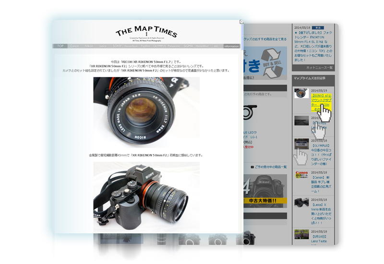Open the NOKTON 58mm F1.4 hot news link
This screenshot has height=264, width=384.
click(x=313, y=46)
